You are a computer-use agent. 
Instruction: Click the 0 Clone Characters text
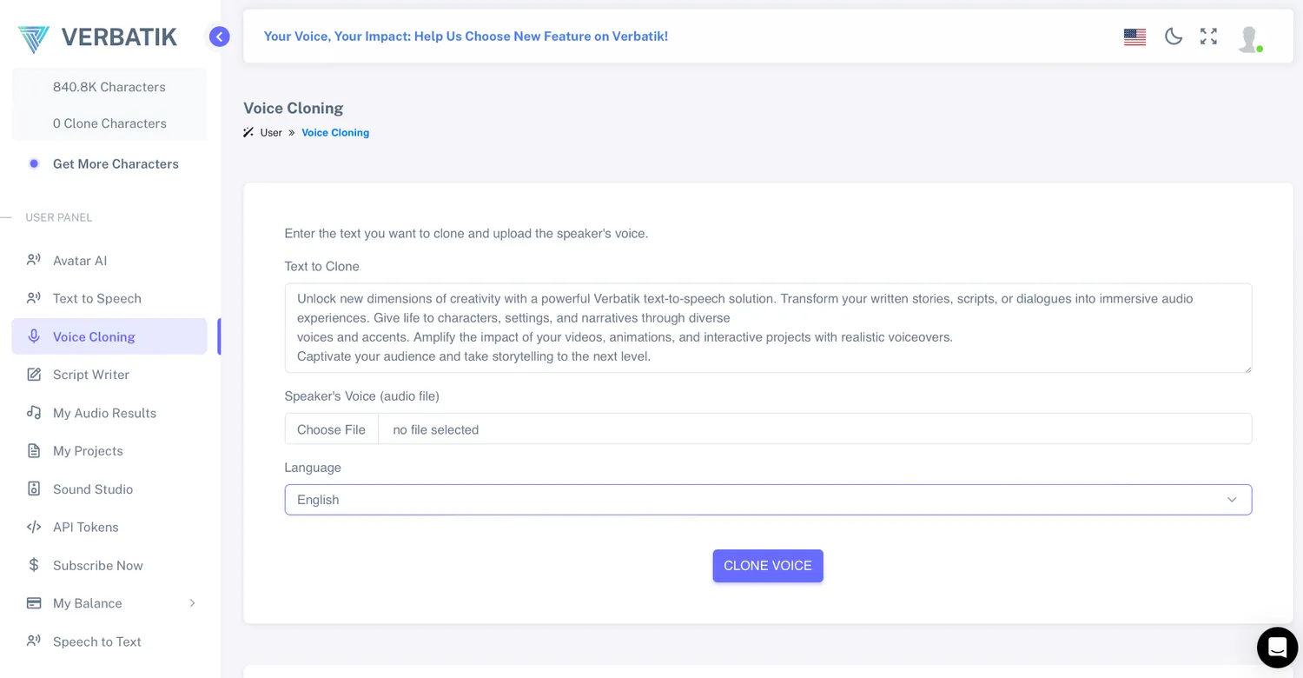109,123
